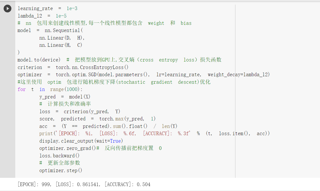Click the CrossEntropyLoss criterion line
Image resolution: width=320 pixels, height=191 pixels.
pyautogui.click(x=73, y=67)
